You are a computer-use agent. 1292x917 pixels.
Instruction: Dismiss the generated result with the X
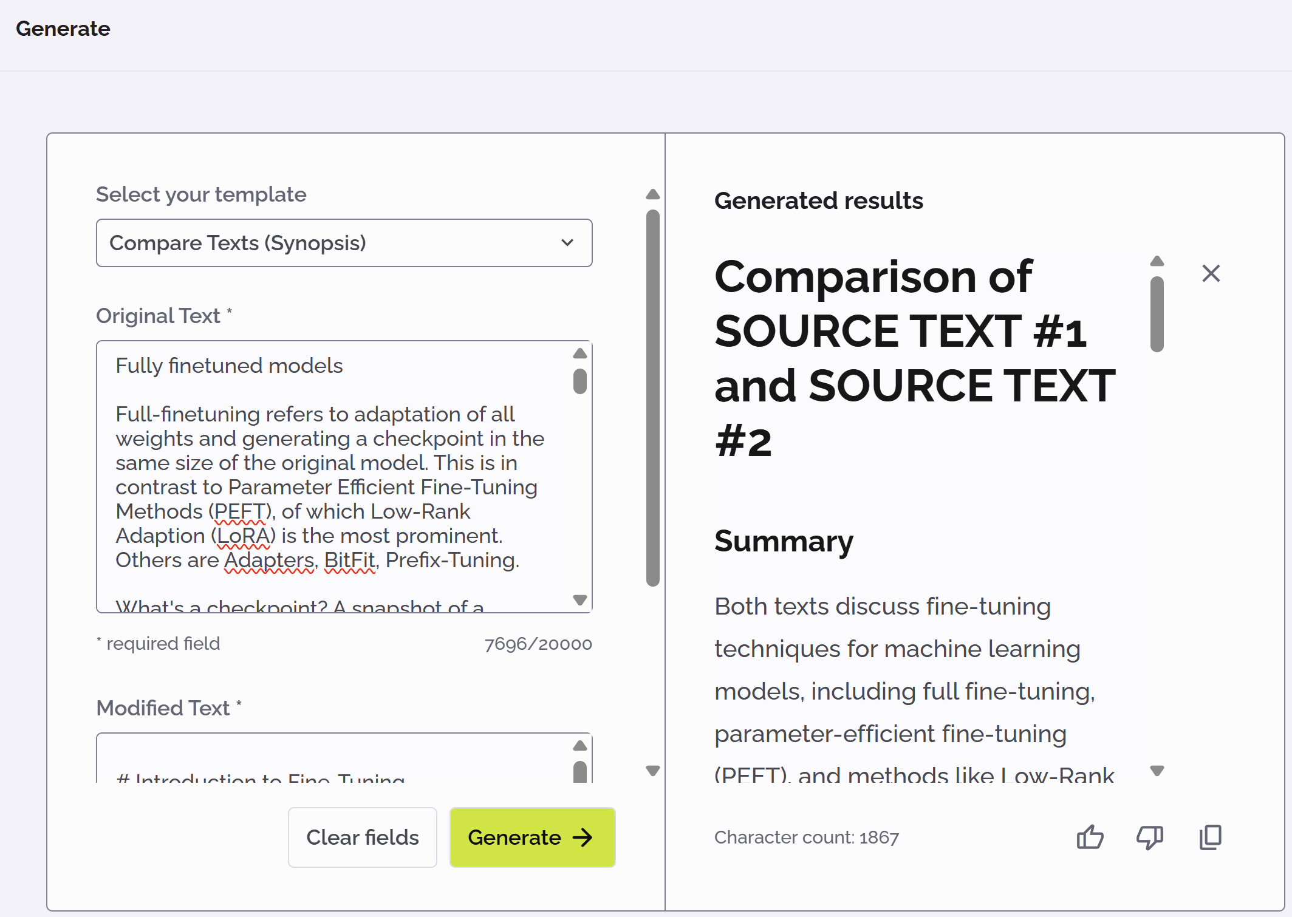(1211, 274)
